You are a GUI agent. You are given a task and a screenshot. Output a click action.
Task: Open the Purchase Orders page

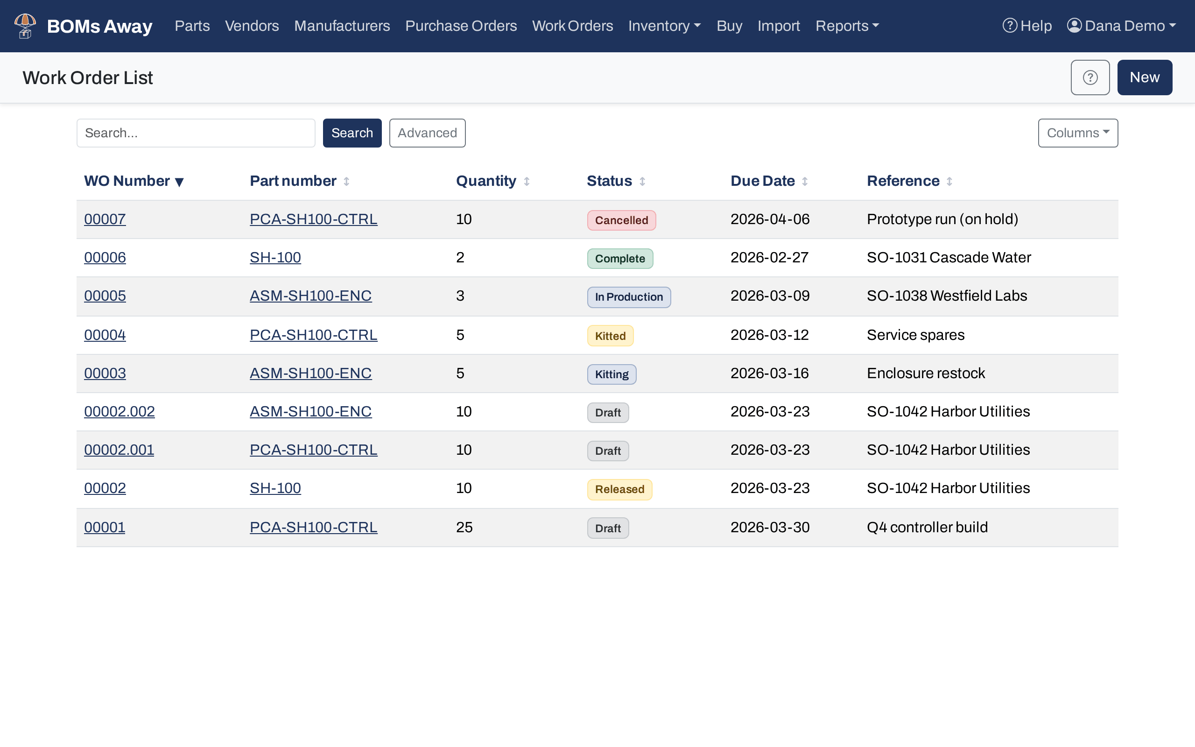coord(461,26)
